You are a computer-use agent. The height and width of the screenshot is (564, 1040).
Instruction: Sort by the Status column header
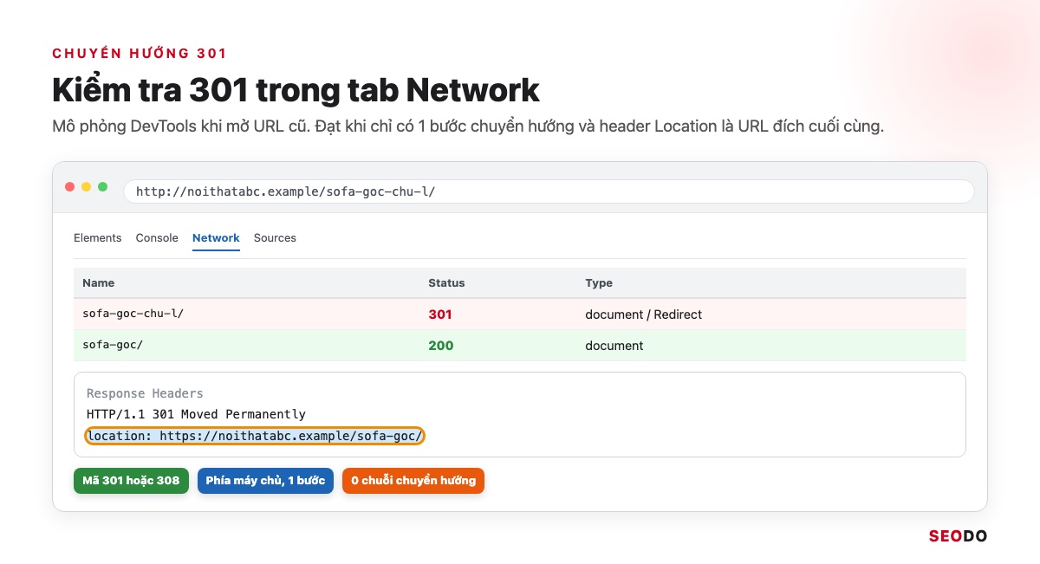point(446,283)
